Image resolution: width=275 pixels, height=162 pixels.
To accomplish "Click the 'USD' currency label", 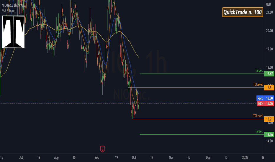I will (x=268, y=4).
